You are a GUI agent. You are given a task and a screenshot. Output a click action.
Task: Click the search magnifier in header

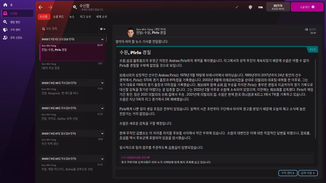point(75,7)
